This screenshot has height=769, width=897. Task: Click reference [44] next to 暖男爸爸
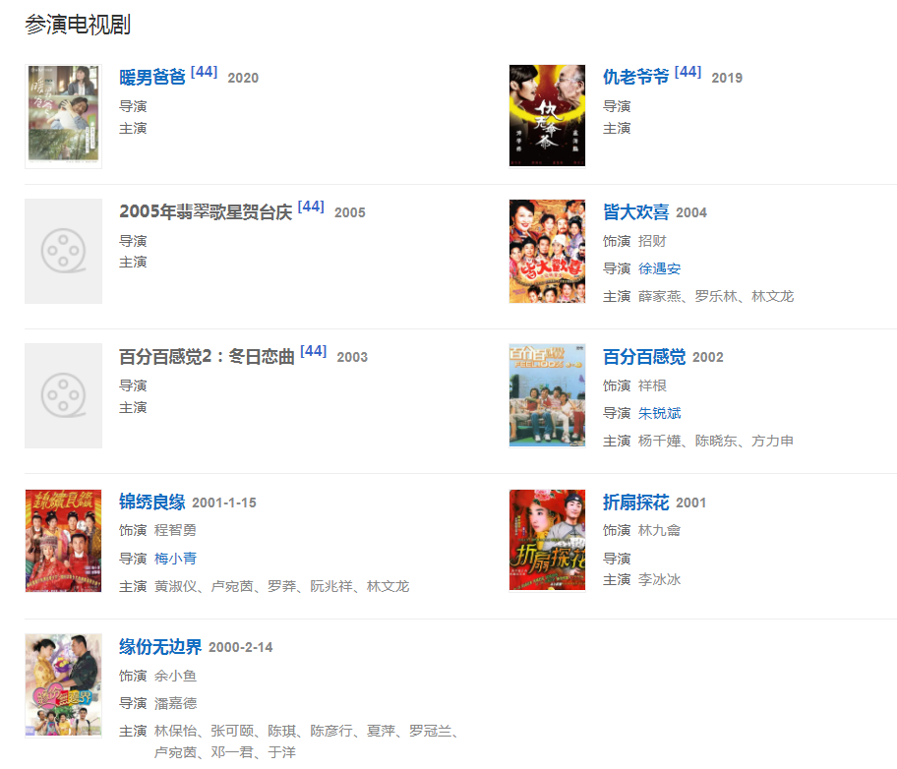[x=204, y=72]
